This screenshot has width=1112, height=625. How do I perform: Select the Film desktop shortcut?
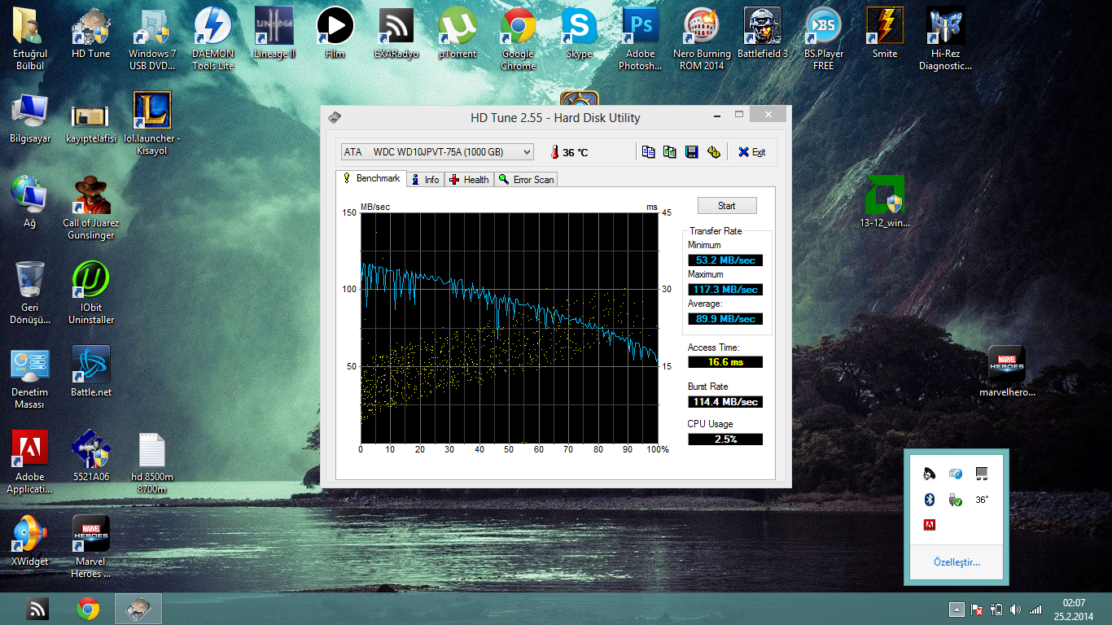(335, 33)
